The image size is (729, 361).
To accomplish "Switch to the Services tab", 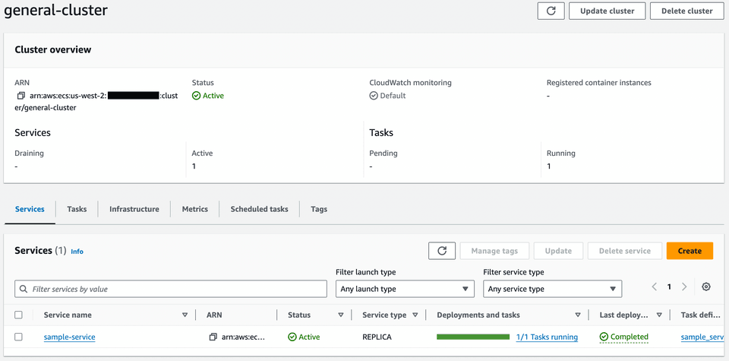I will (x=30, y=209).
